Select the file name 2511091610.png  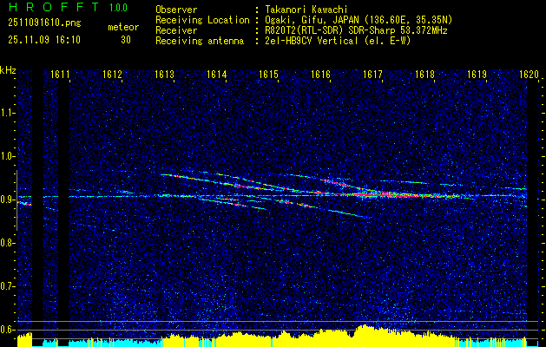(44, 23)
